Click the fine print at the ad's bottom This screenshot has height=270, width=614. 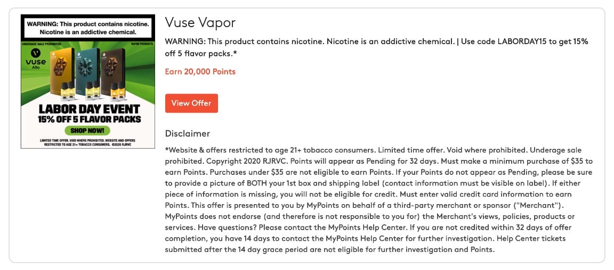[88, 142]
